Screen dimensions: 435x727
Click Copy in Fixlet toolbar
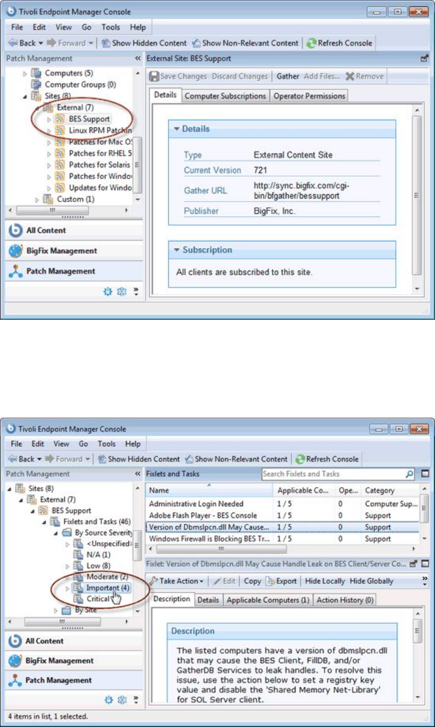pyautogui.click(x=252, y=581)
